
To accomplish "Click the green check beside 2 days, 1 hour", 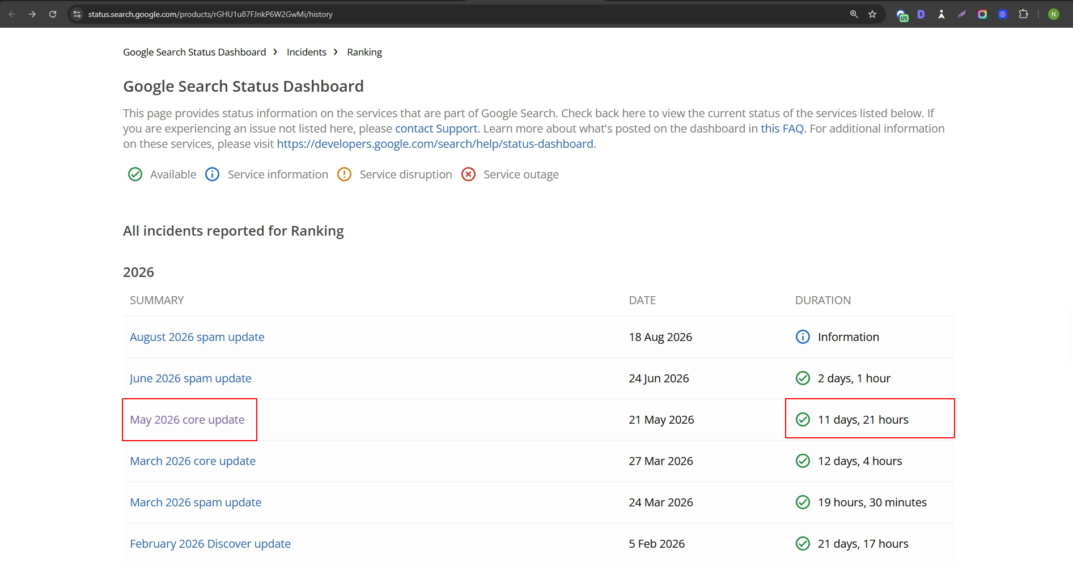I will point(803,378).
